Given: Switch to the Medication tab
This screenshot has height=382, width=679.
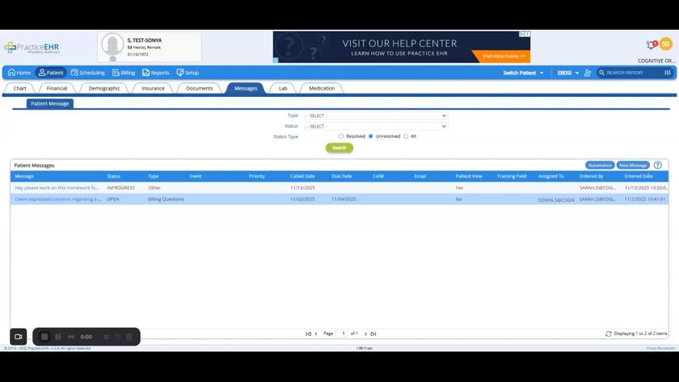Looking at the screenshot, I should point(322,88).
